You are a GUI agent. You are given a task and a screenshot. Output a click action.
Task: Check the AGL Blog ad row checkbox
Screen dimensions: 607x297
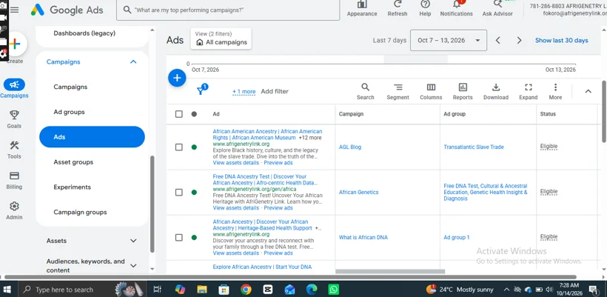pyautogui.click(x=178, y=147)
